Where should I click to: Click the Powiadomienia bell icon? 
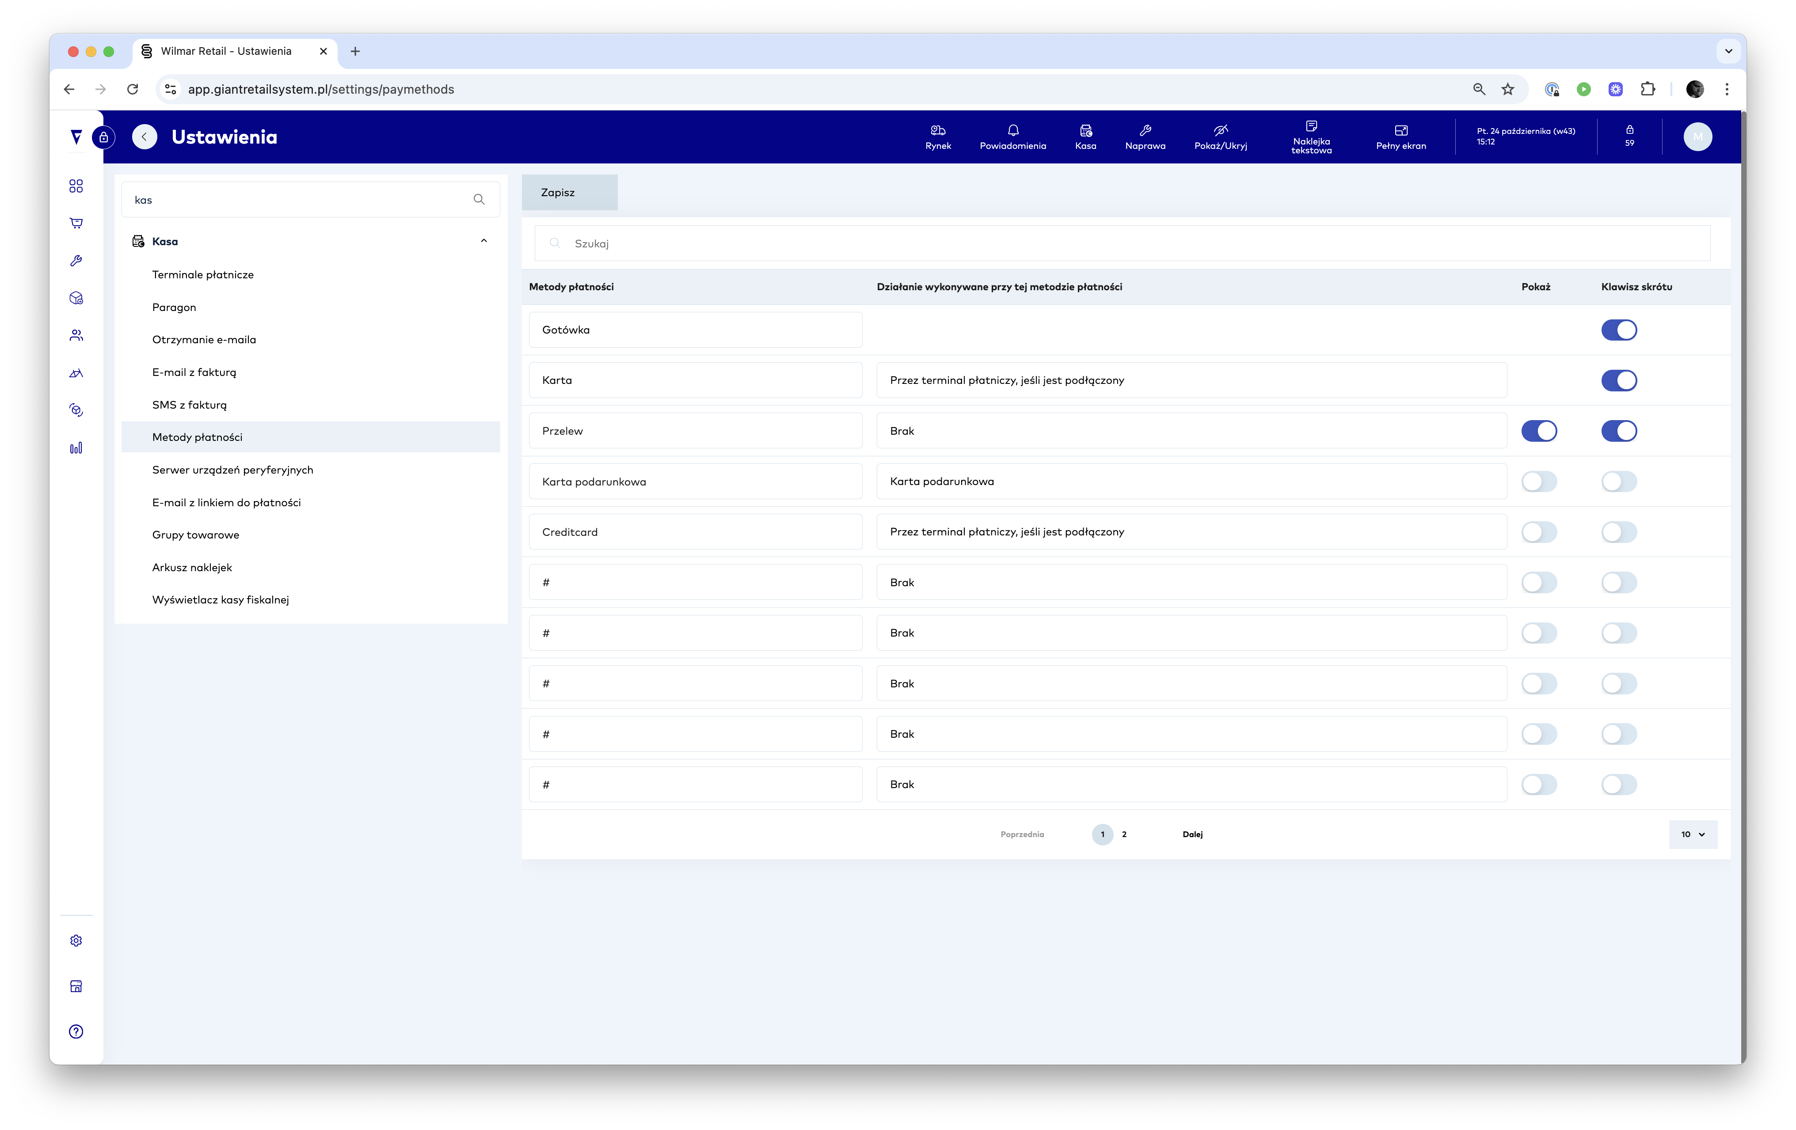[1012, 130]
